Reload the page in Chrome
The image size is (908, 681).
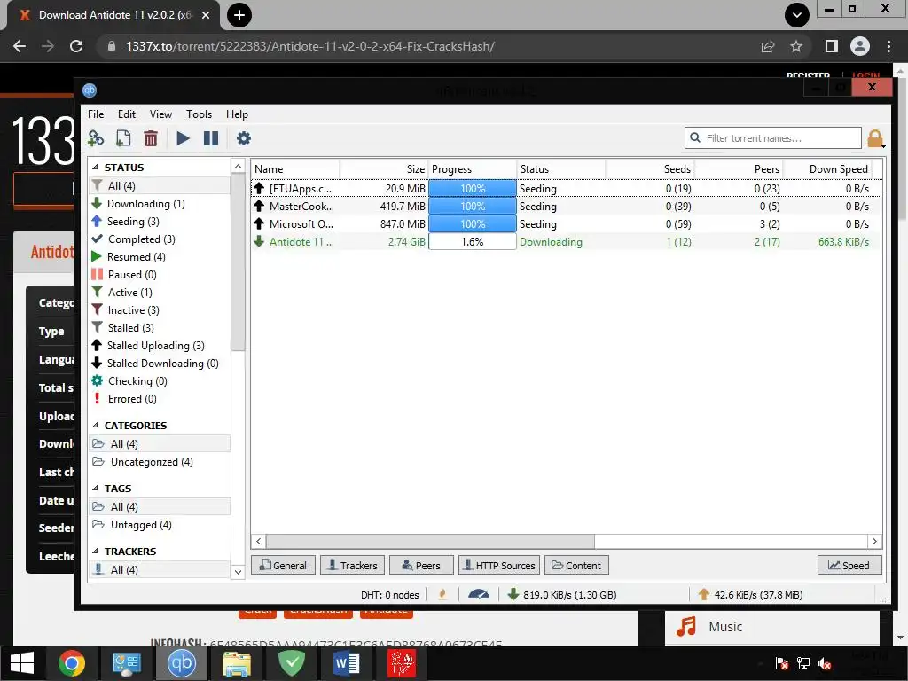76,46
